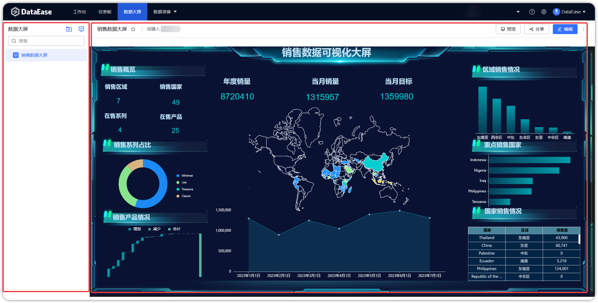Switch to the 仪表板 tab
The image size is (598, 303).
coord(105,11)
